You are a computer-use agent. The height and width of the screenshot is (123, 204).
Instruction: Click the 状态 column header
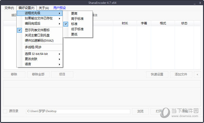(184, 23)
